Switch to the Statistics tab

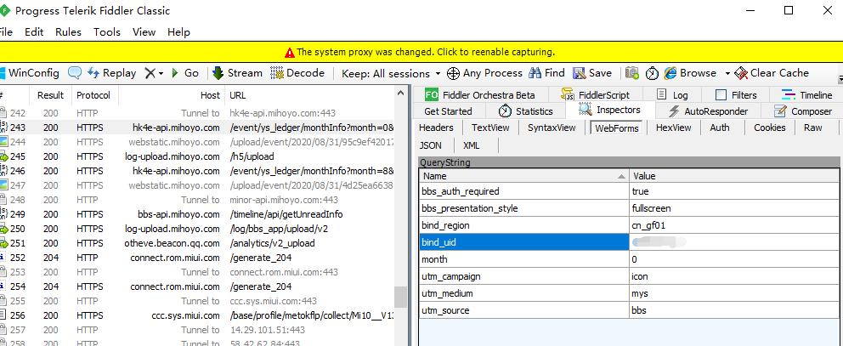point(526,111)
